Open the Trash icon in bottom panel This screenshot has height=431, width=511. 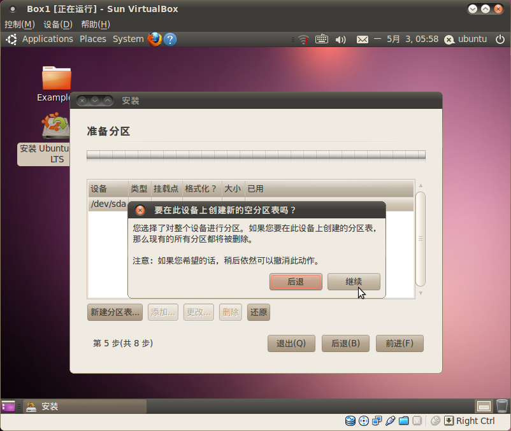pos(502,406)
